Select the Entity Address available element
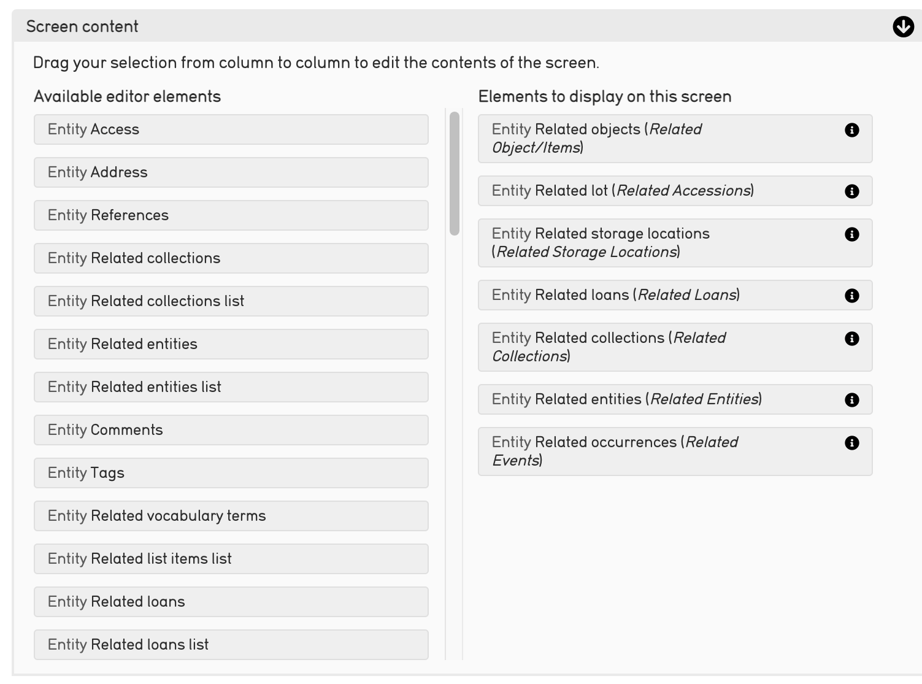Viewport: 922px width, 684px height. pyautogui.click(x=231, y=172)
